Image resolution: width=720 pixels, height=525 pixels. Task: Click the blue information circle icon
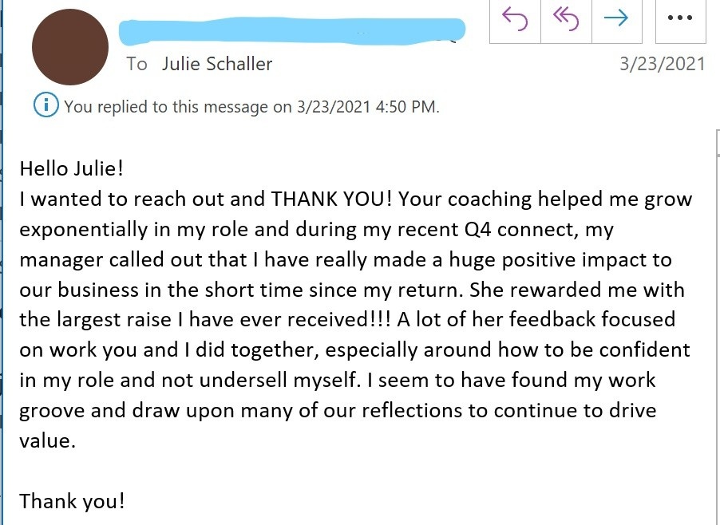click(46, 105)
